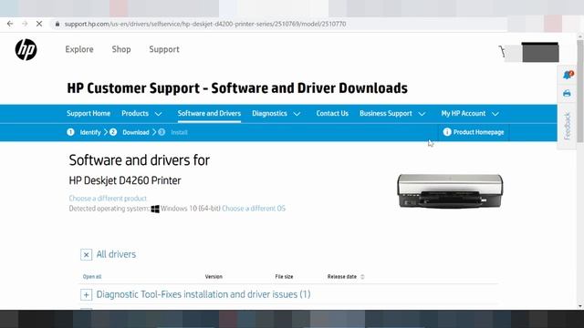Image resolution: width=584 pixels, height=328 pixels.
Task: Click Diagnostic Tool-Fixes installation title text
Action: point(203,294)
